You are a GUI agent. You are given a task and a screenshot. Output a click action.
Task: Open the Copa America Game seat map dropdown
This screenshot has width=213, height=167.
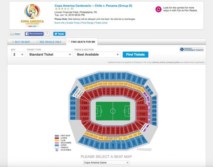106,162
